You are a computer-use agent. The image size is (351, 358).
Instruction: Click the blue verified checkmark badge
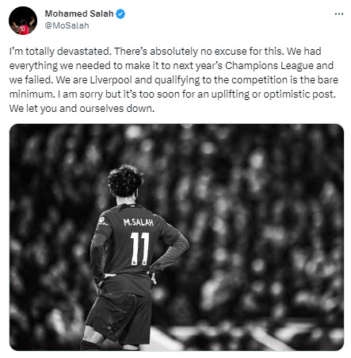tap(120, 13)
